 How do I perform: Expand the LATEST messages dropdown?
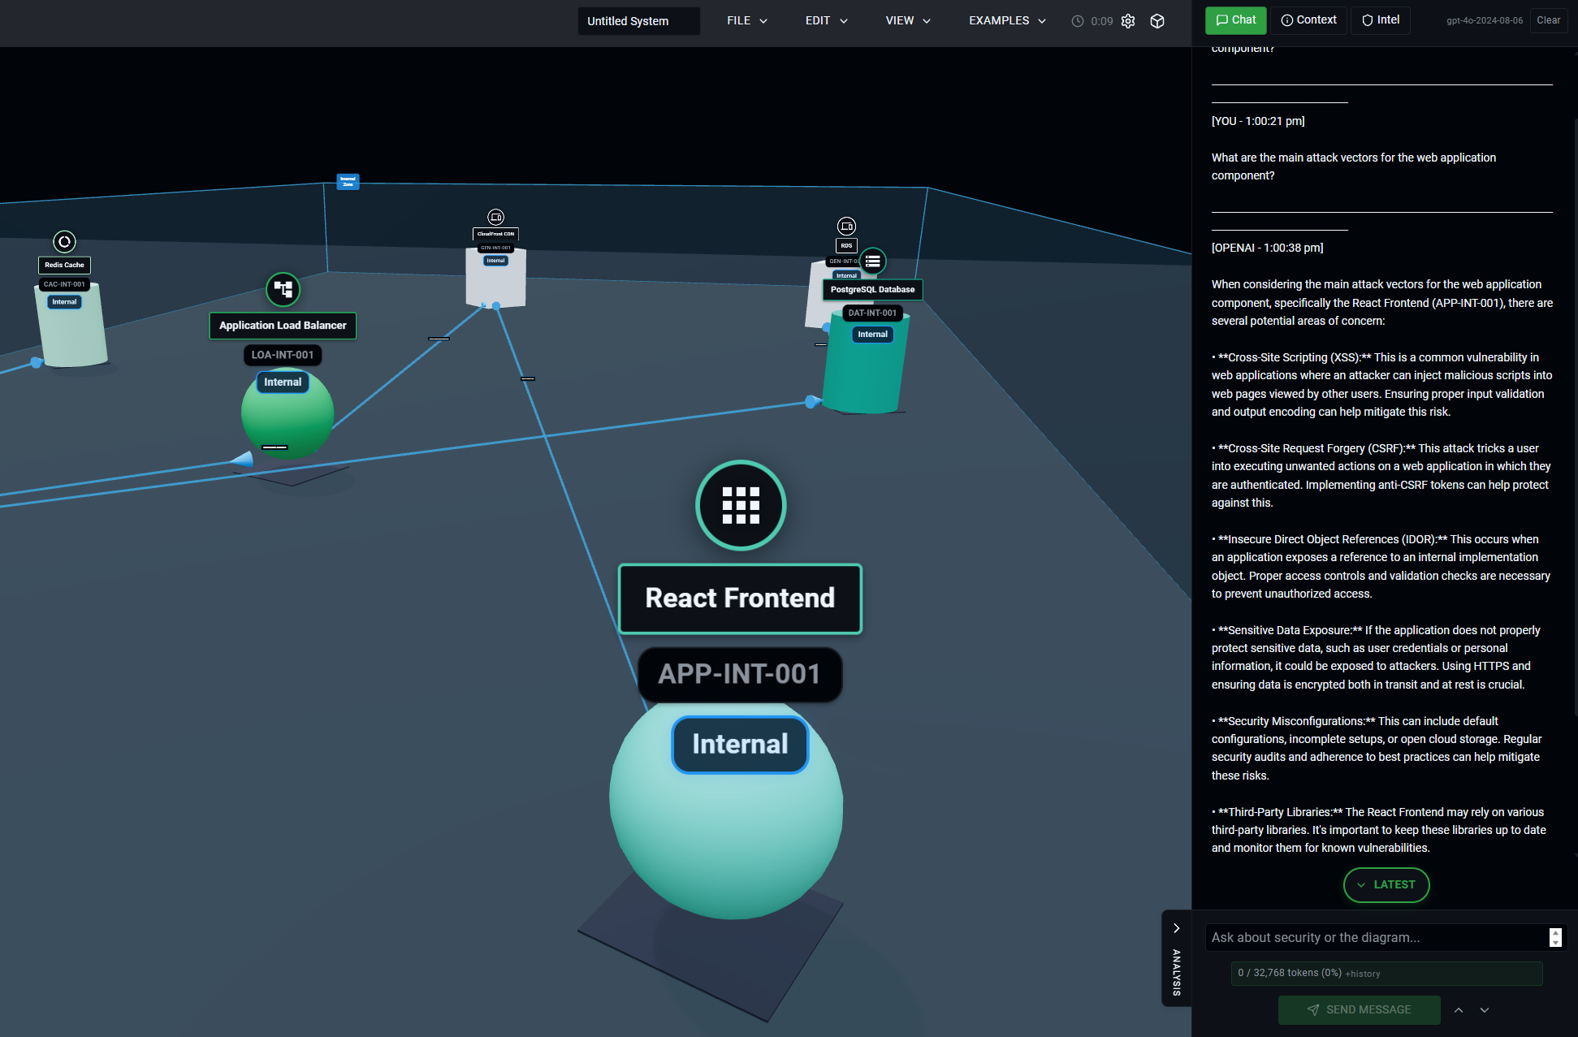[x=1386, y=884]
